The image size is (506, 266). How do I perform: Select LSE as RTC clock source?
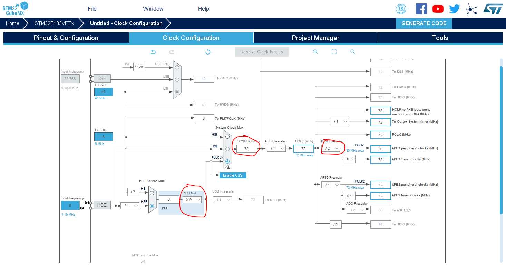177,80
